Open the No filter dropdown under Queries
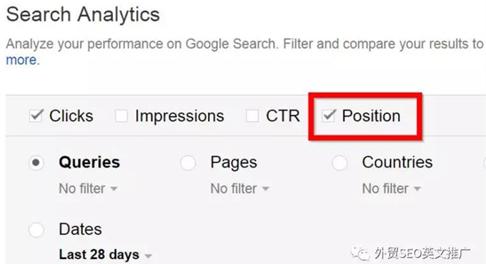The height and width of the screenshot is (264, 486). [x=89, y=189]
